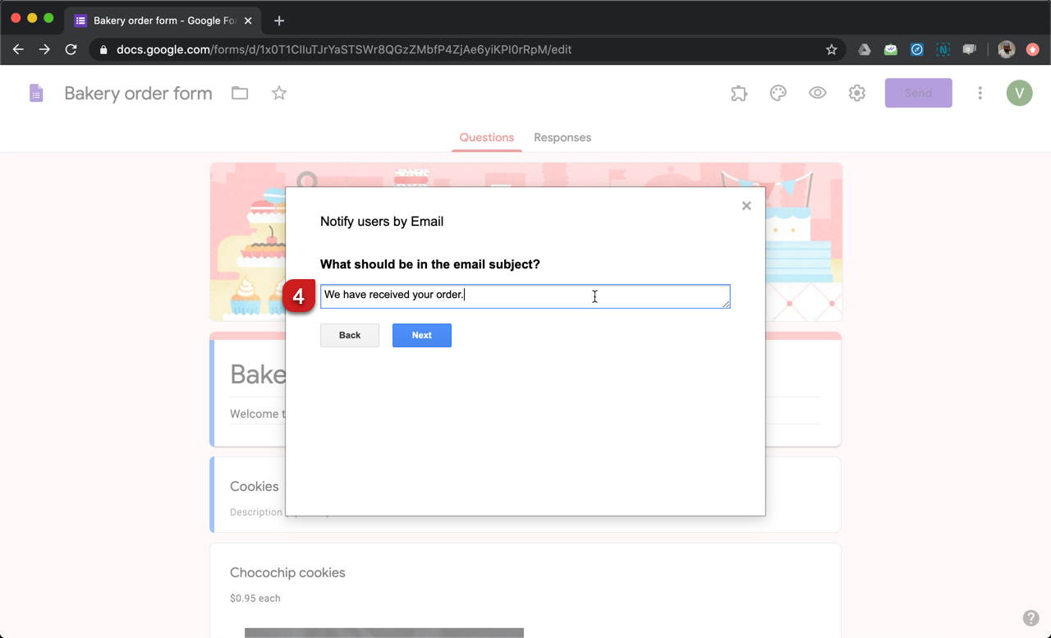This screenshot has width=1051, height=638.
Task: Open the Chrome profile avatar menu
Action: pyautogui.click(x=1006, y=48)
